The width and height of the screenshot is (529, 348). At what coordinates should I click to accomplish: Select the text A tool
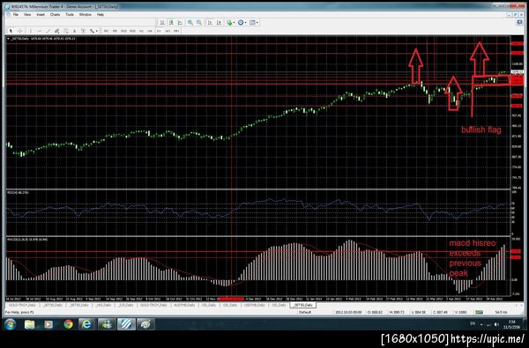[75, 31]
